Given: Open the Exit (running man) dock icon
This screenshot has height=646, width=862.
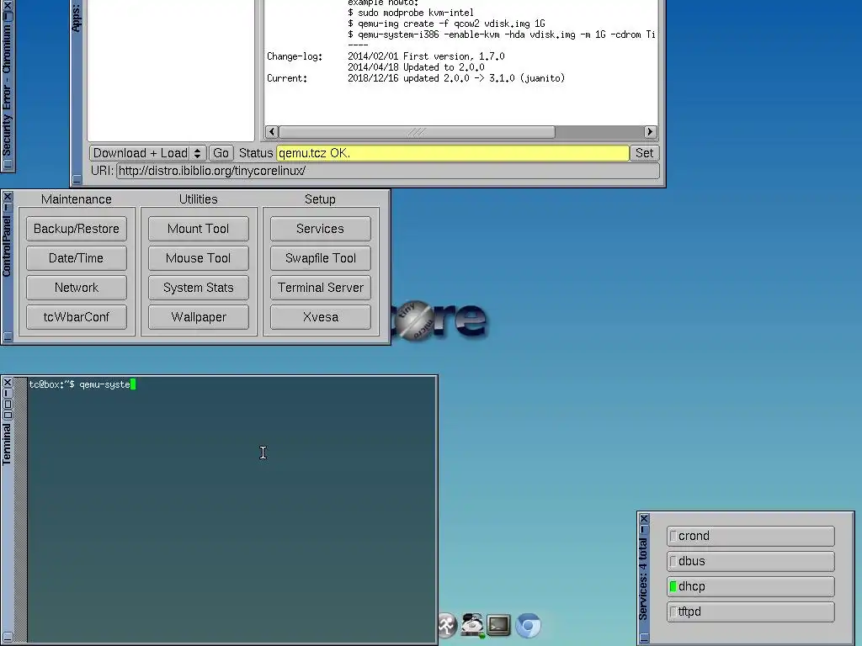Looking at the screenshot, I should 448,625.
